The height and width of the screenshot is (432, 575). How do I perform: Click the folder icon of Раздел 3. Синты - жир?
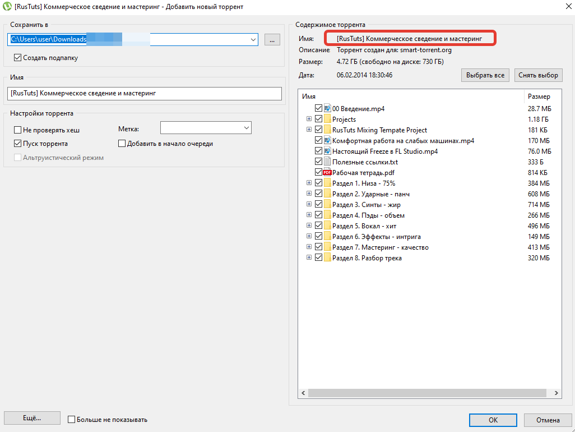(x=327, y=204)
